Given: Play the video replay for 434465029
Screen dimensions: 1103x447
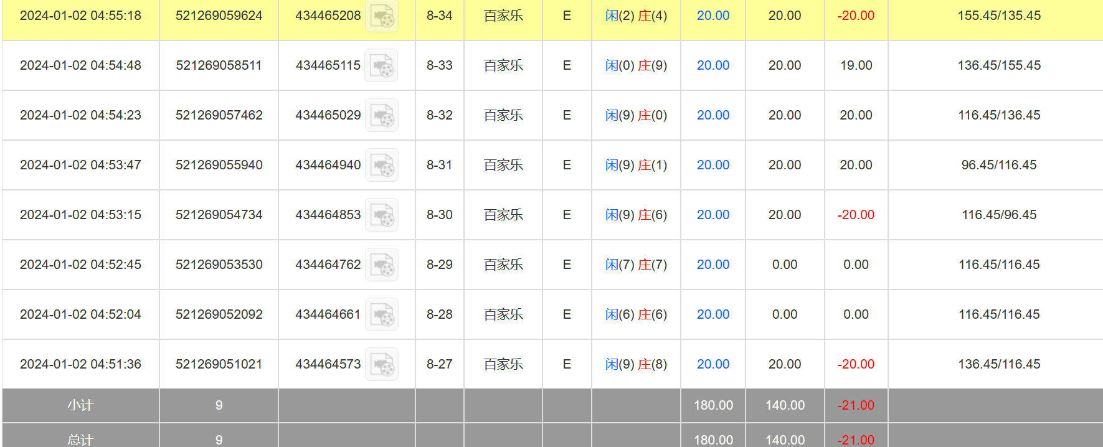Looking at the screenshot, I should 381,116.
